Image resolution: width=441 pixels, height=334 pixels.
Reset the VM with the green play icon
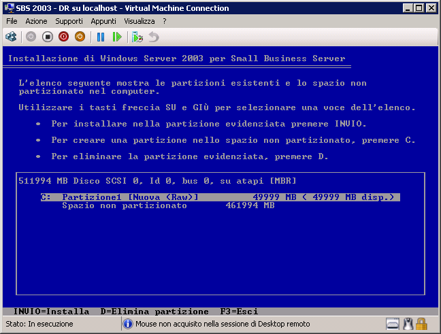point(117,37)
